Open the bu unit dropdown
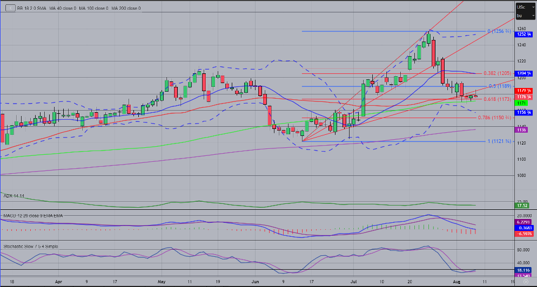537x287 pixels. click(x=525, y=16)
